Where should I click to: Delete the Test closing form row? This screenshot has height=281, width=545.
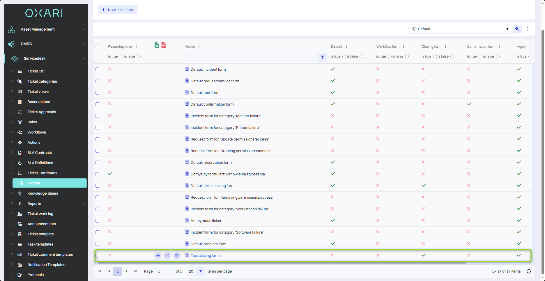pyautogui.click(x=177, y=255)
